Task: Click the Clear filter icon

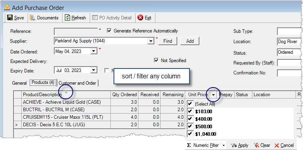Action: pyautogui.click(x=256, y=145)
